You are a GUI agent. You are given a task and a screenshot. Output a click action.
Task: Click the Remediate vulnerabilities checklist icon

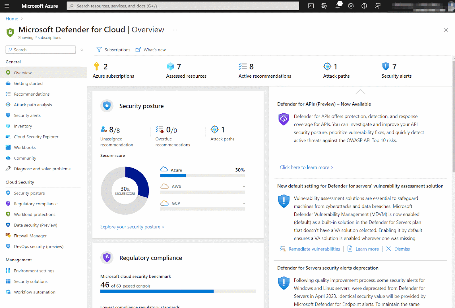(283, 249)
